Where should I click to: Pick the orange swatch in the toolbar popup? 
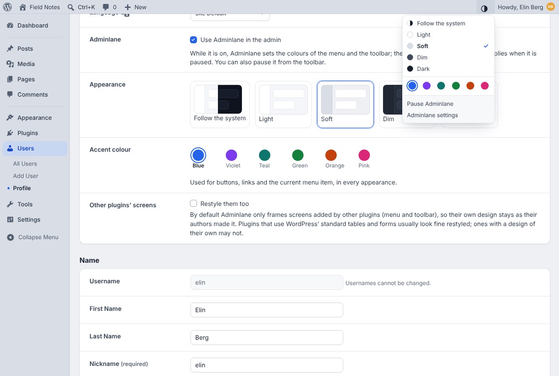click(x=470, y=86)
